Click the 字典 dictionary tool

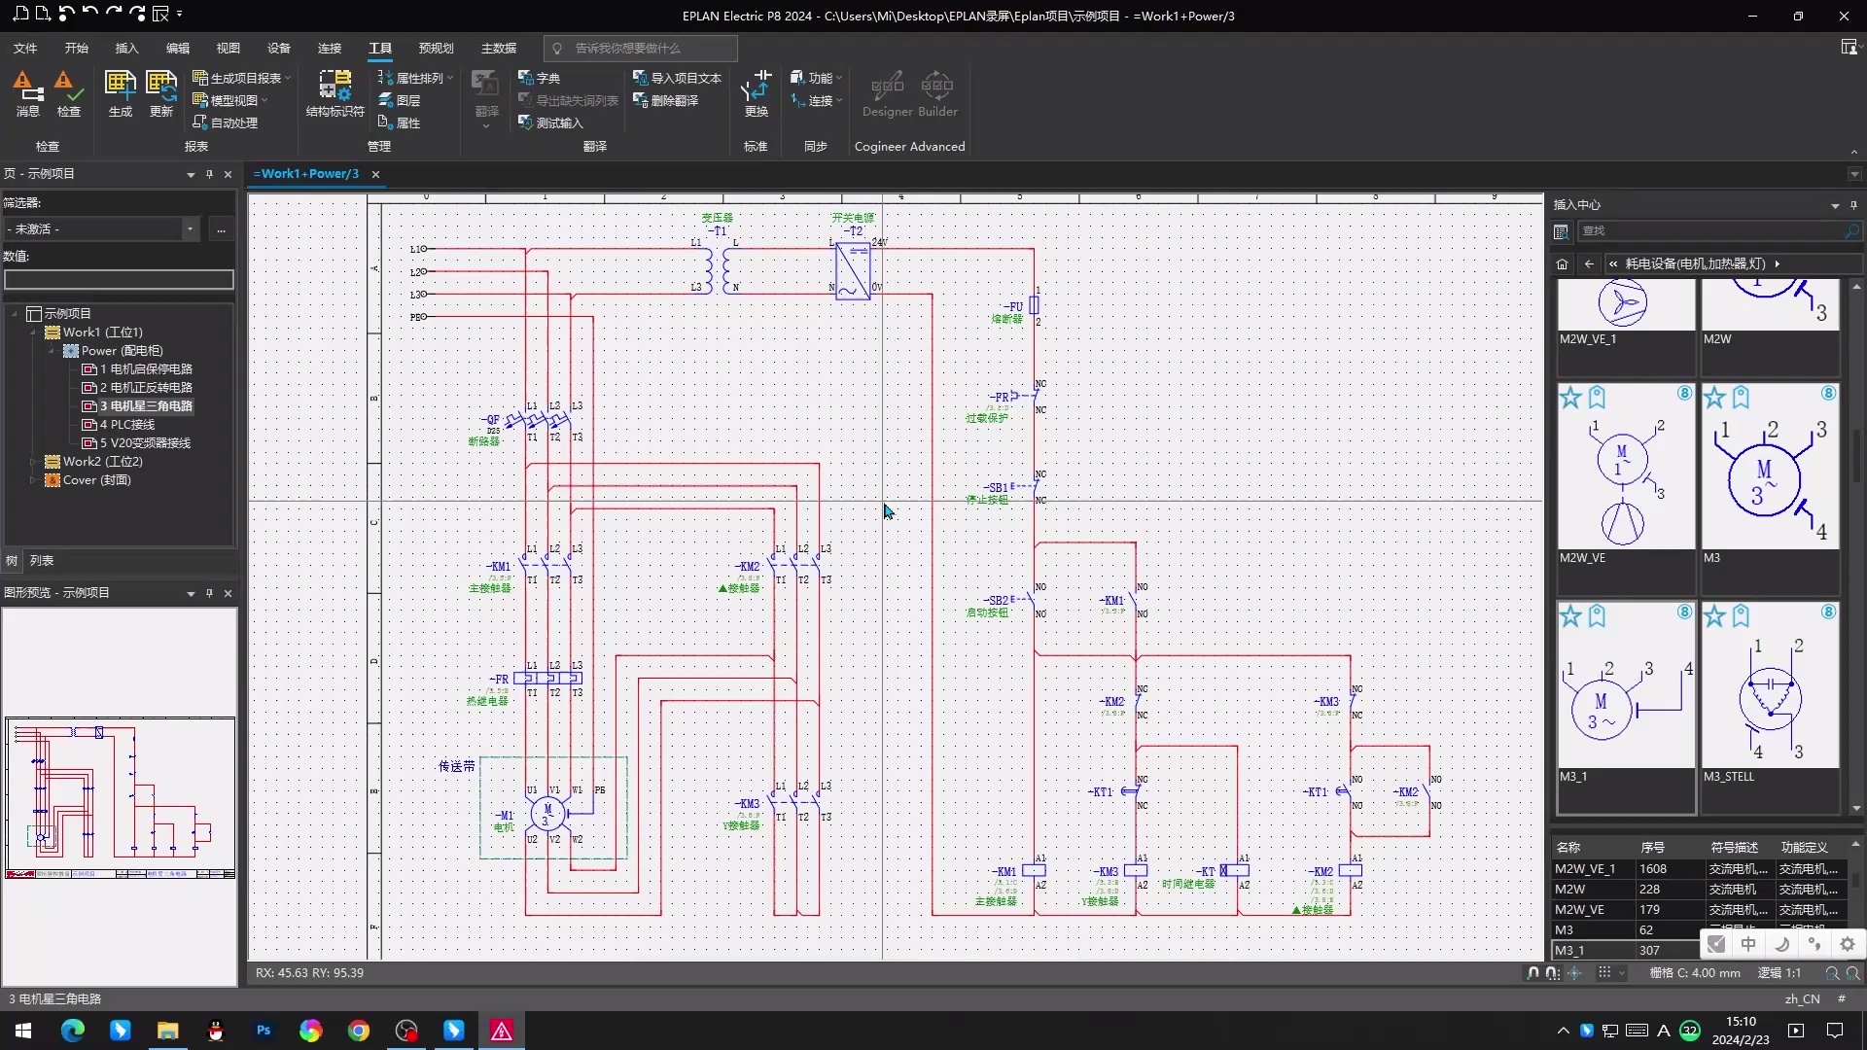[540, 78]
